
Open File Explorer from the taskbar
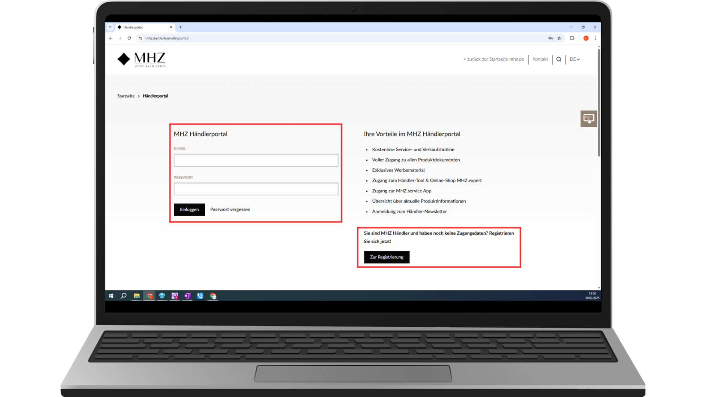point(137,296)
